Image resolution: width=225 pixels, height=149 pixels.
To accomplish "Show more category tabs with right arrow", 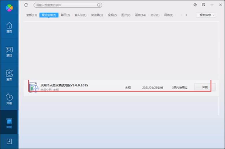I will click(x=186, y=15).
